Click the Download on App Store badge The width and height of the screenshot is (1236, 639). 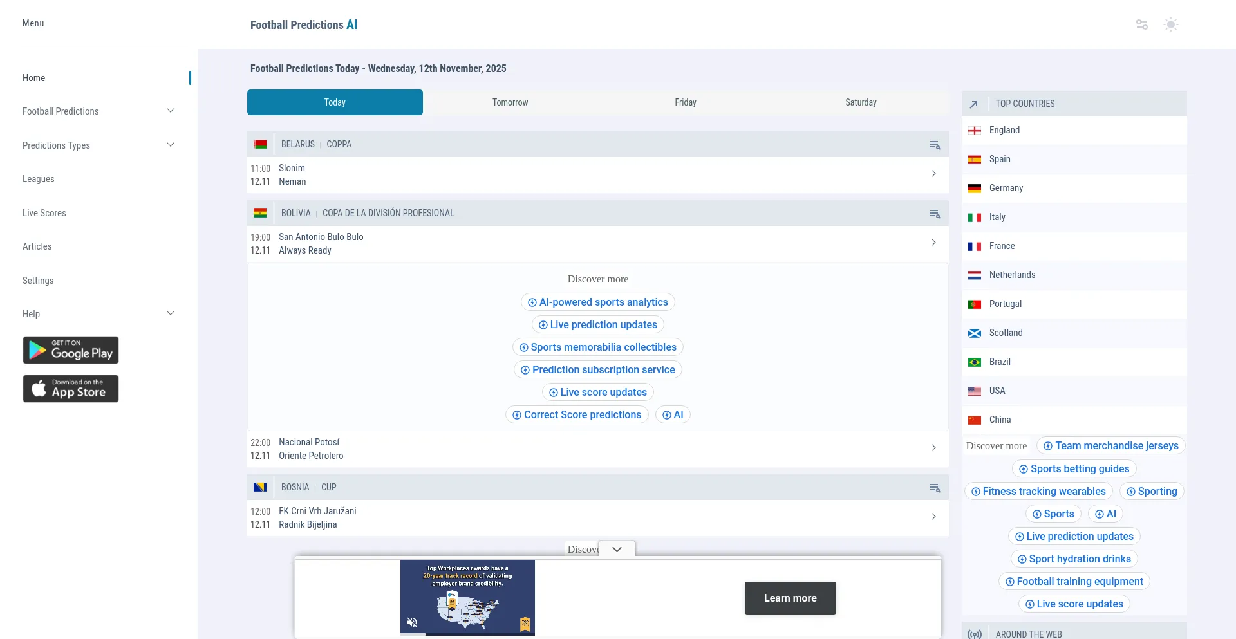coord(71,389)
